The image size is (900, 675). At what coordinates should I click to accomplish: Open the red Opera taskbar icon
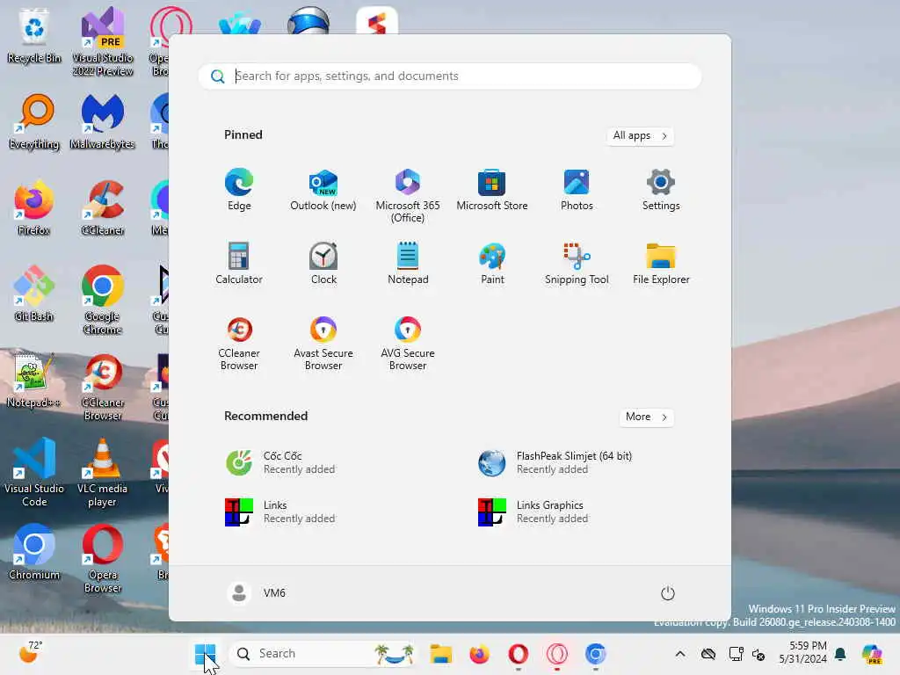point(518,654)
